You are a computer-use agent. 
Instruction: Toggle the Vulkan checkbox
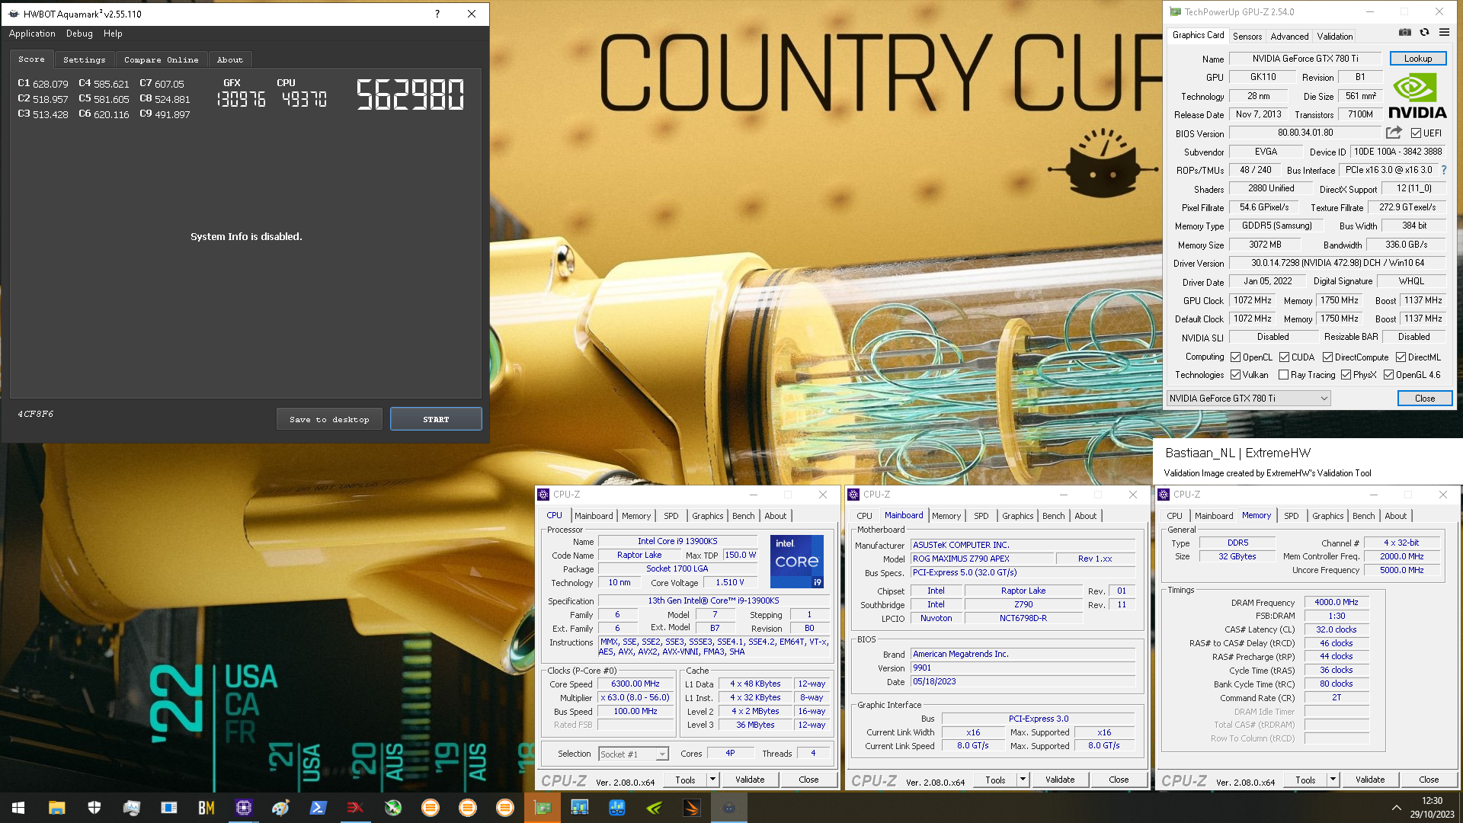(1235, 375)
